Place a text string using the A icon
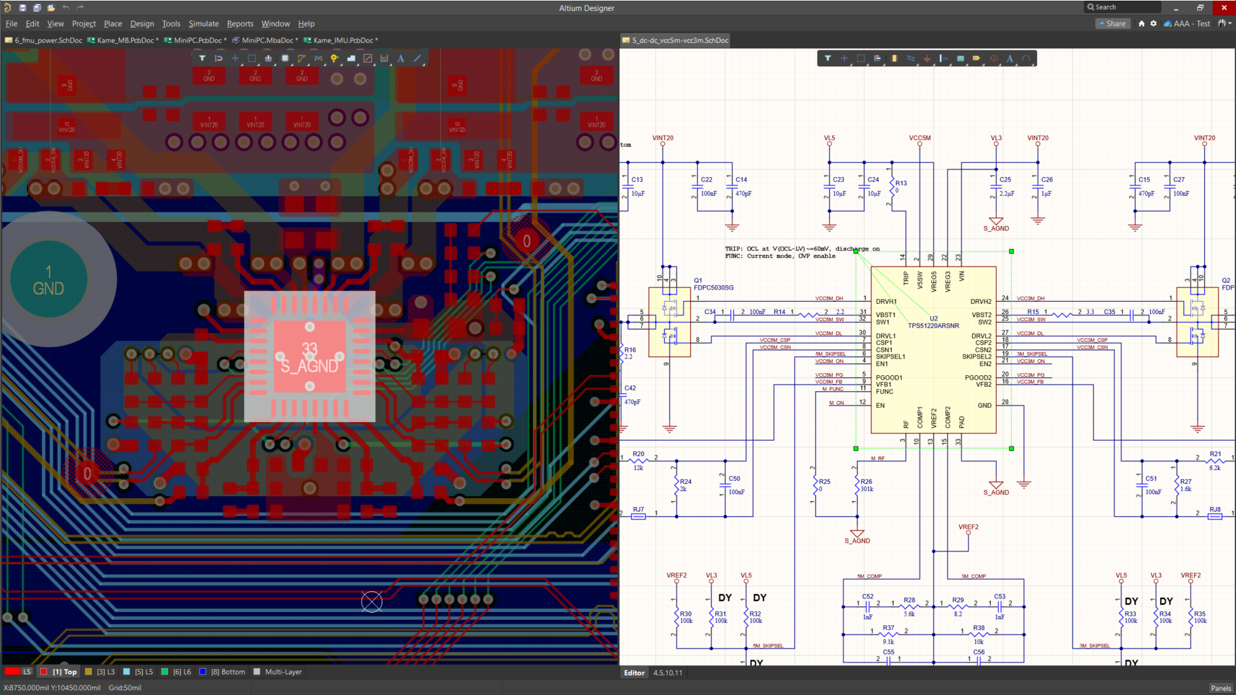 coord(400,58)
